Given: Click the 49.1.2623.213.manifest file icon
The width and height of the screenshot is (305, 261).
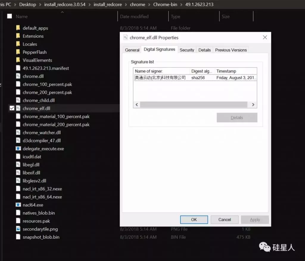Looking at the screenshot, I should pos(18,68).
